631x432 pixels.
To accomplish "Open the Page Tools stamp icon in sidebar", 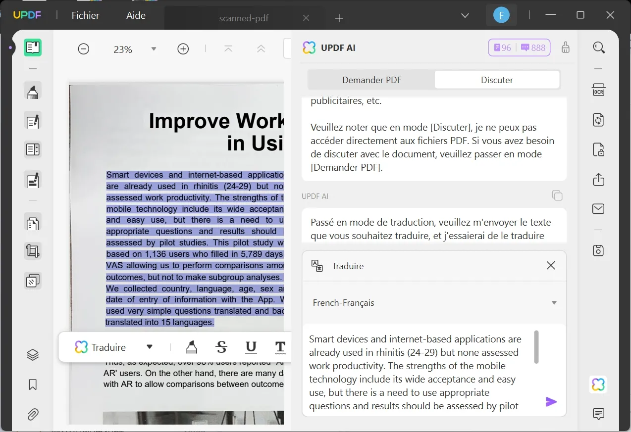I will [33, 281].
